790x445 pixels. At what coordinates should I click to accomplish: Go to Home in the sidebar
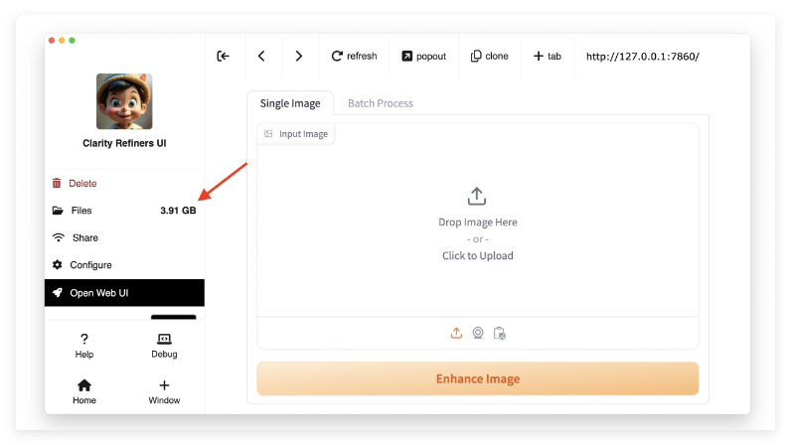coord(84,391)
